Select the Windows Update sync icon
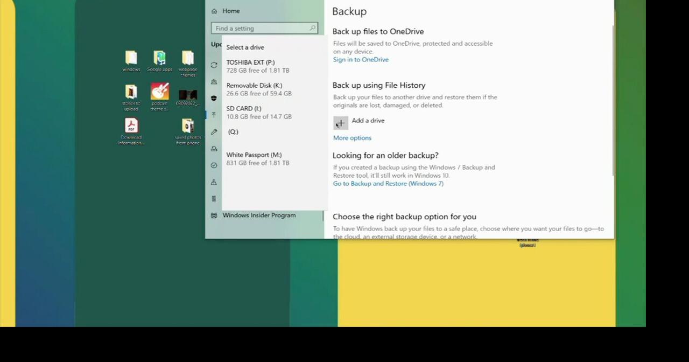The image size is (689, 362). [x=214, y=65]
